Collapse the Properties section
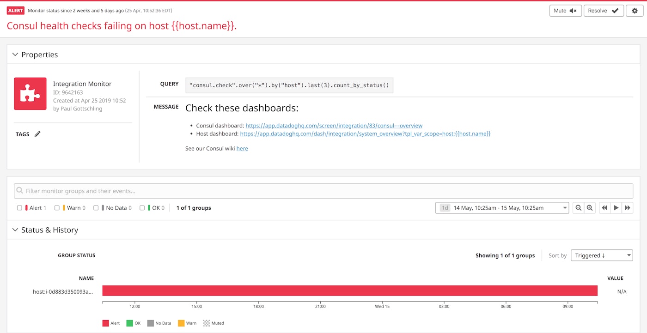647x333 pixels. (15, 54)
